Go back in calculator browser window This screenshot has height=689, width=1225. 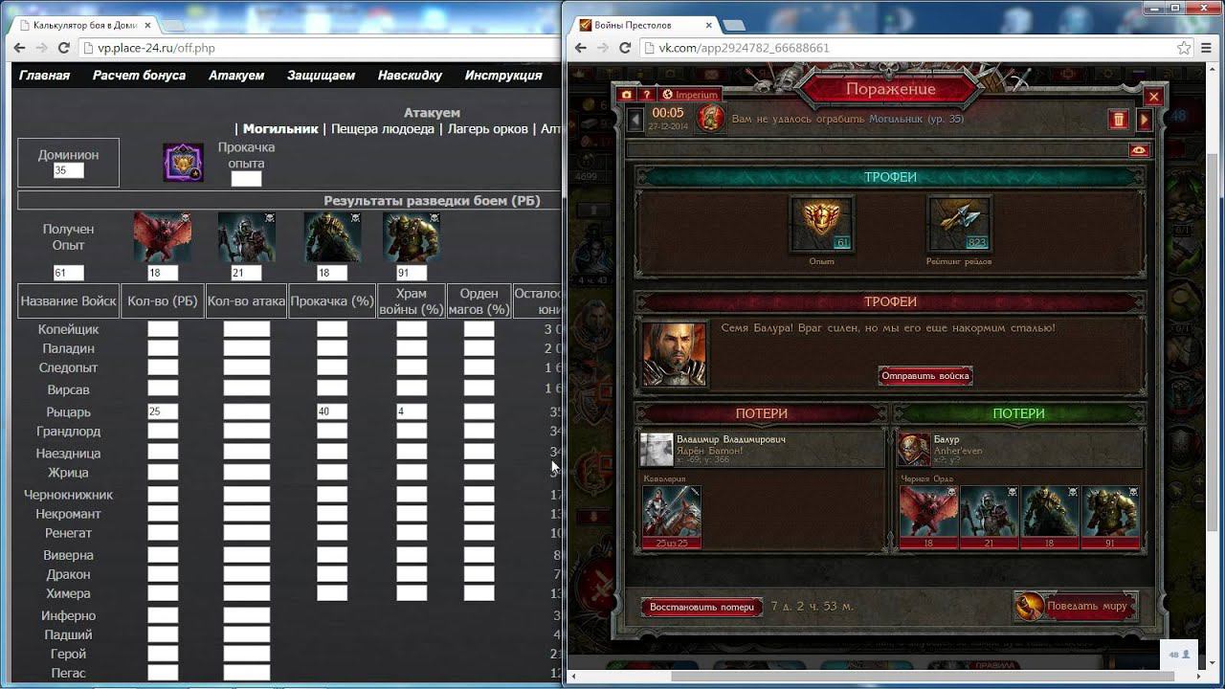point(21,48)
